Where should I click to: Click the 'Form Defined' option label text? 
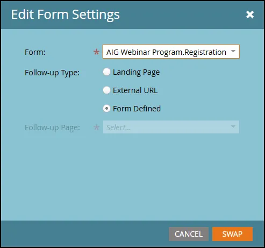click(x=137, y=109)
